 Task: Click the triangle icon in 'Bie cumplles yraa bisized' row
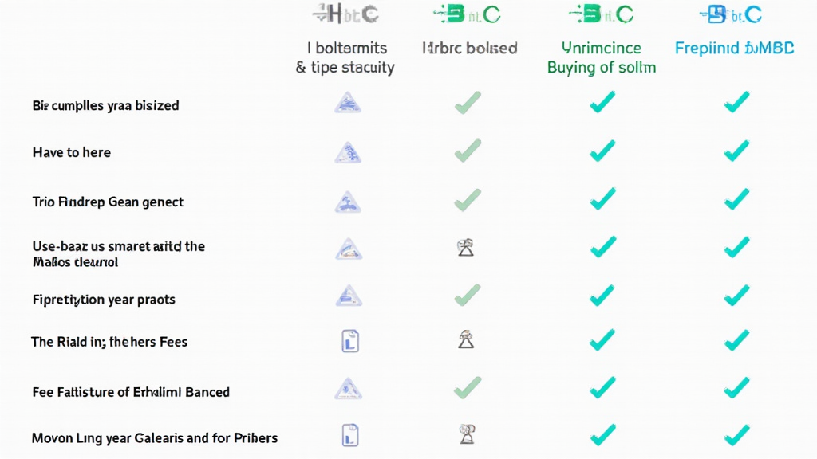348,101
